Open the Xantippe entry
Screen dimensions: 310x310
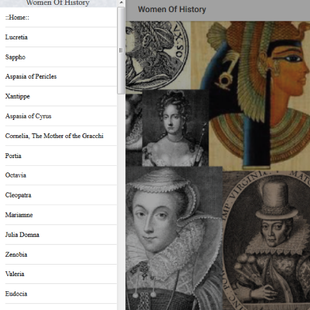click(x=61, y=96)
